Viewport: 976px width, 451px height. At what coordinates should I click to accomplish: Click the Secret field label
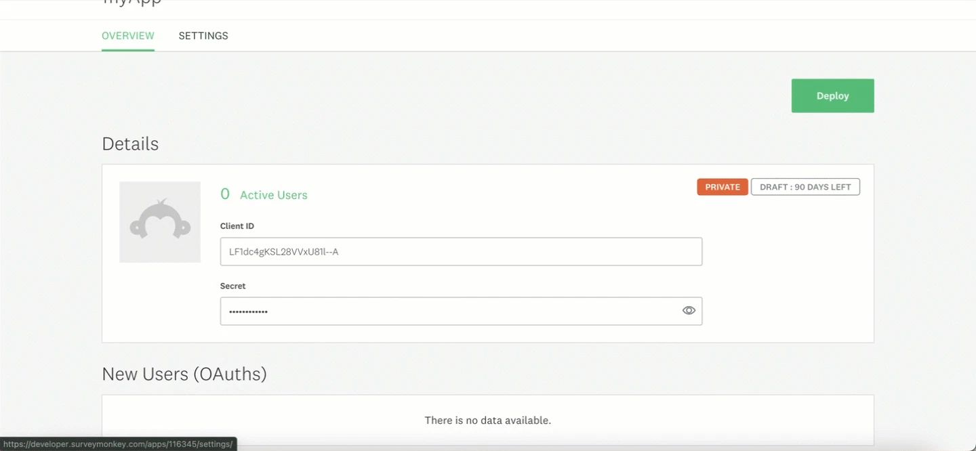232,285
